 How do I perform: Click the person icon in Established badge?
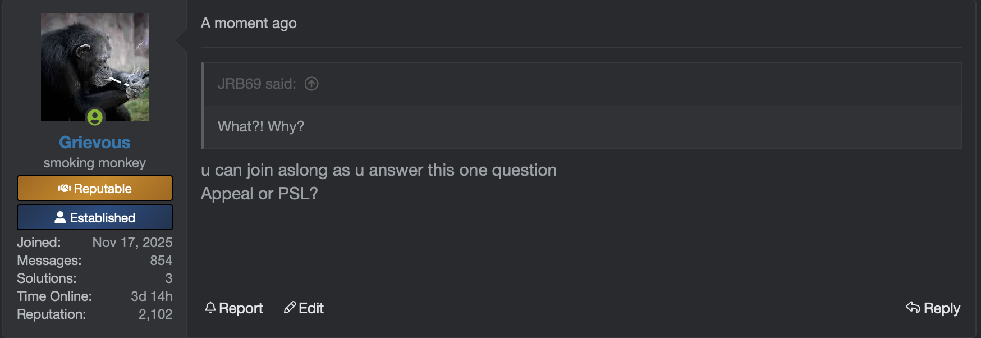pos(60,218)
